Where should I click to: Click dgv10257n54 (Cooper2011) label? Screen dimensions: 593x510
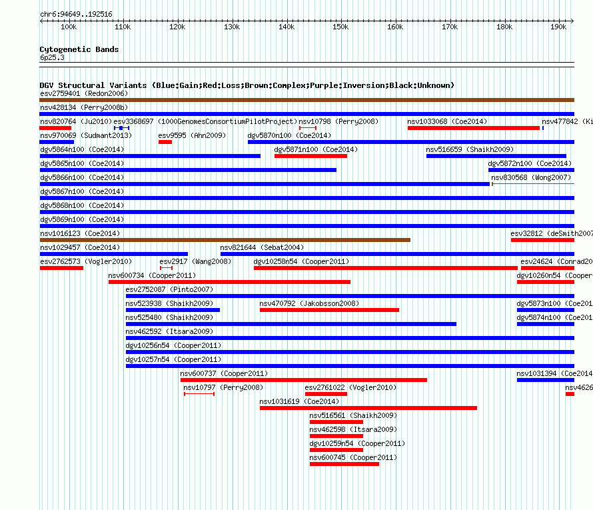[x=173, y=359]
